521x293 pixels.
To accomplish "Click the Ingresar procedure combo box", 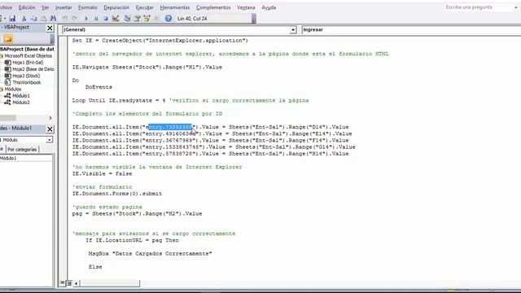I will [411, 30].
